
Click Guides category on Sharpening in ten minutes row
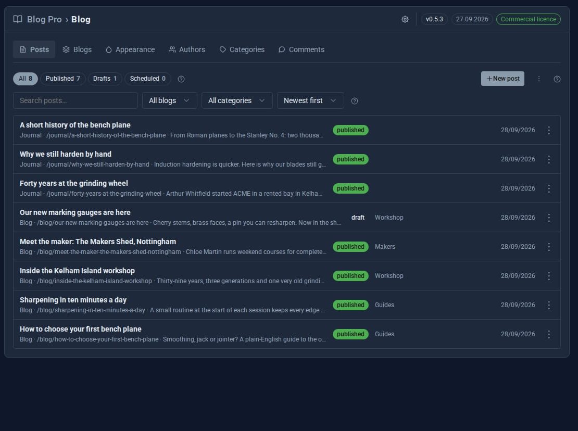click(384, 305)
